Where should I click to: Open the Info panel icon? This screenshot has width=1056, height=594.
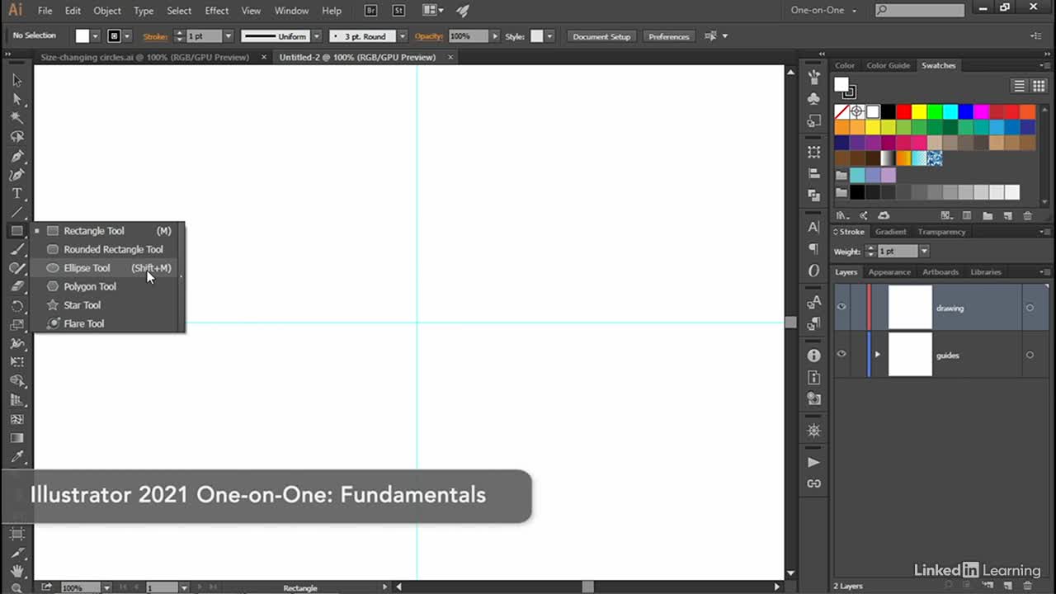(x=814, y=356)
